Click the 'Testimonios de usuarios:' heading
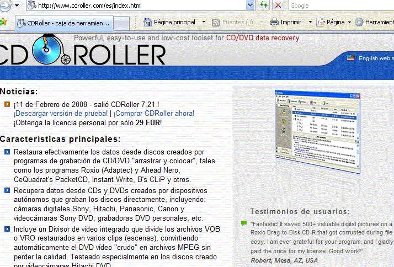 (x=300, y=211)
